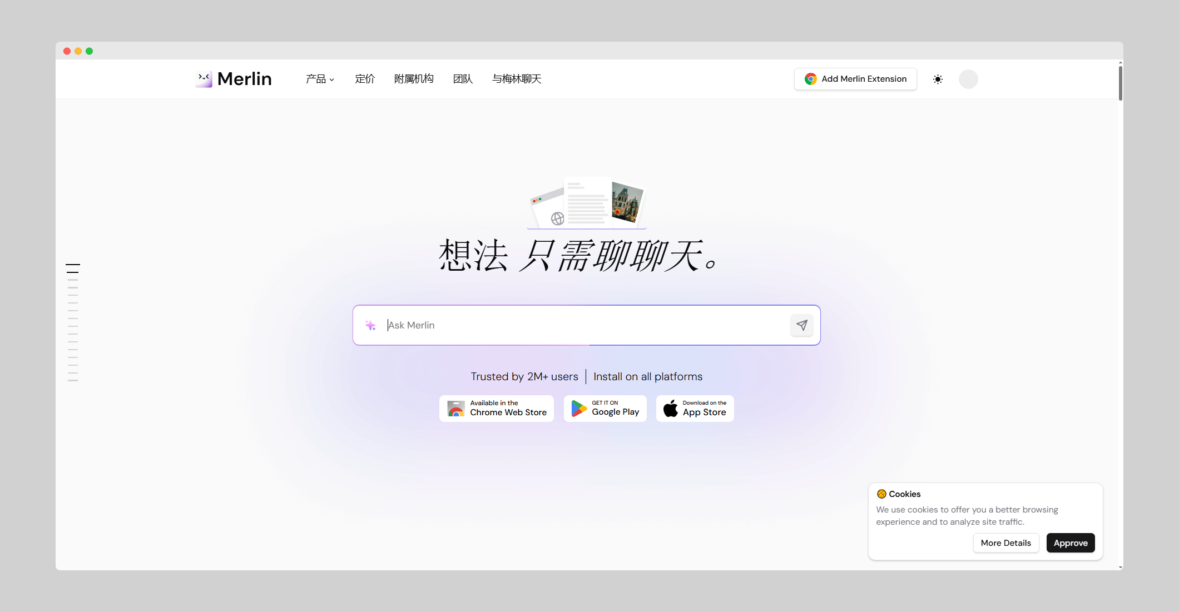Click the page scrollbar thumb
This screenshot has width=1179, height=612.
[1120, 83]
